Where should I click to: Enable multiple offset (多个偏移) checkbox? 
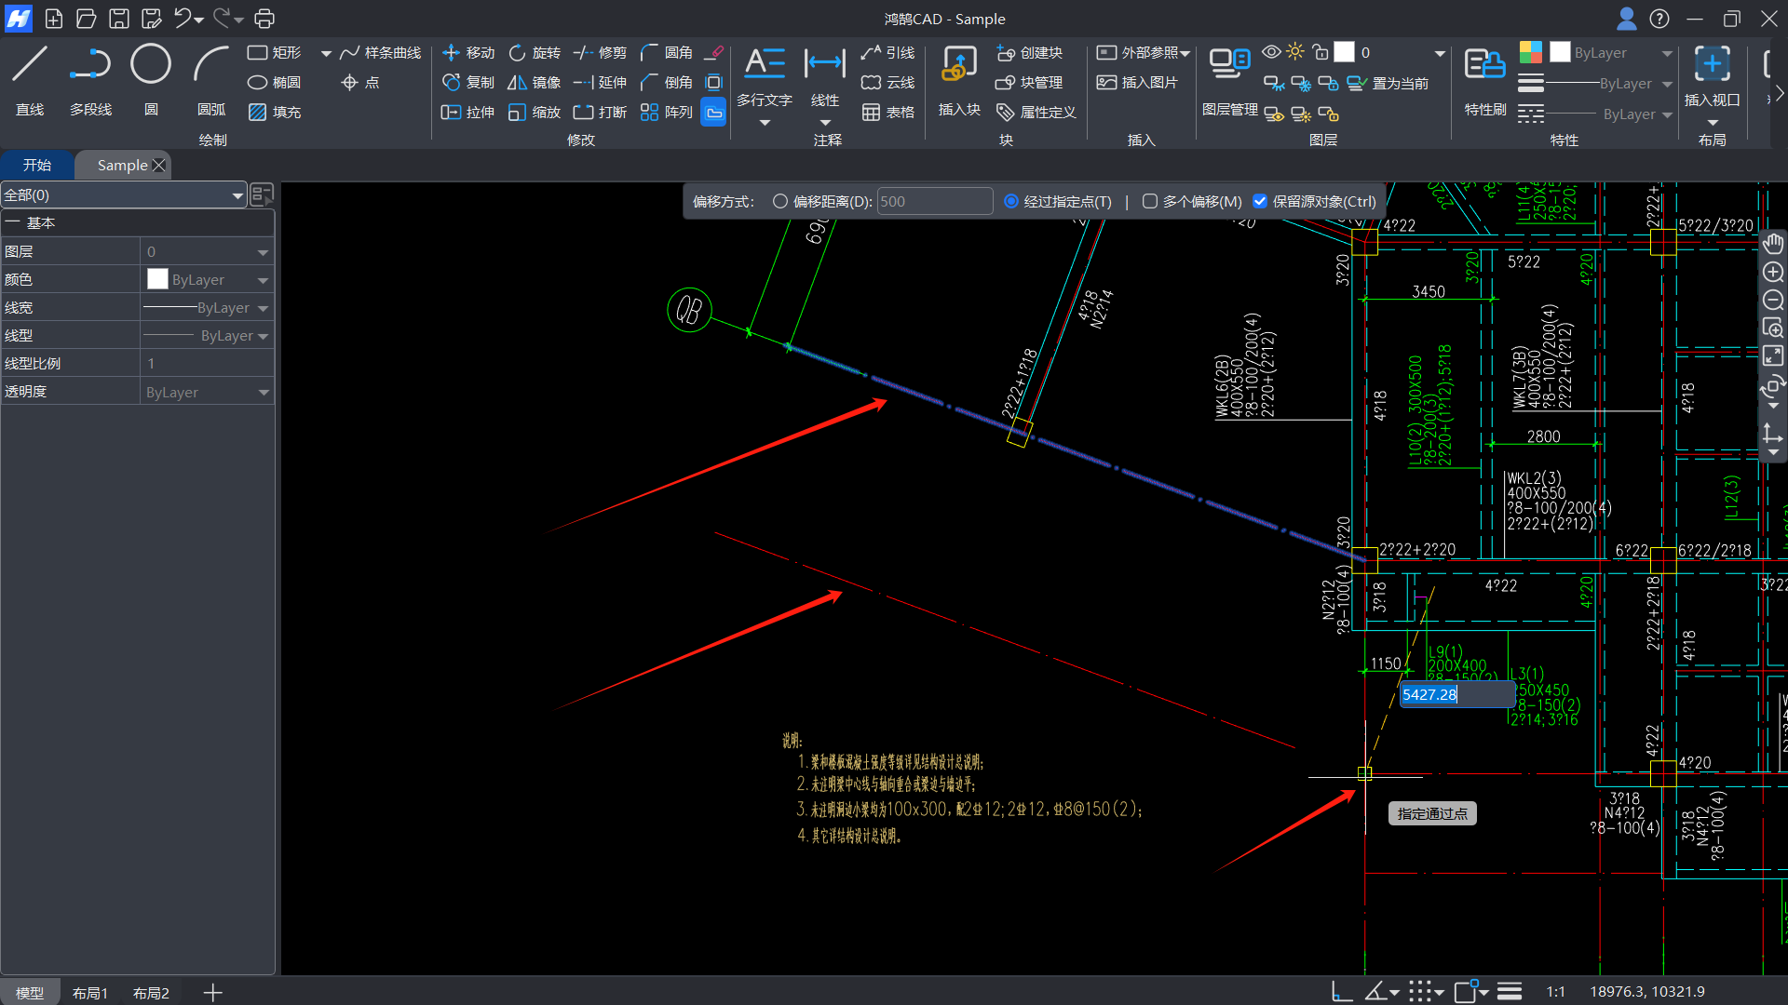[x=1150, y=202]
